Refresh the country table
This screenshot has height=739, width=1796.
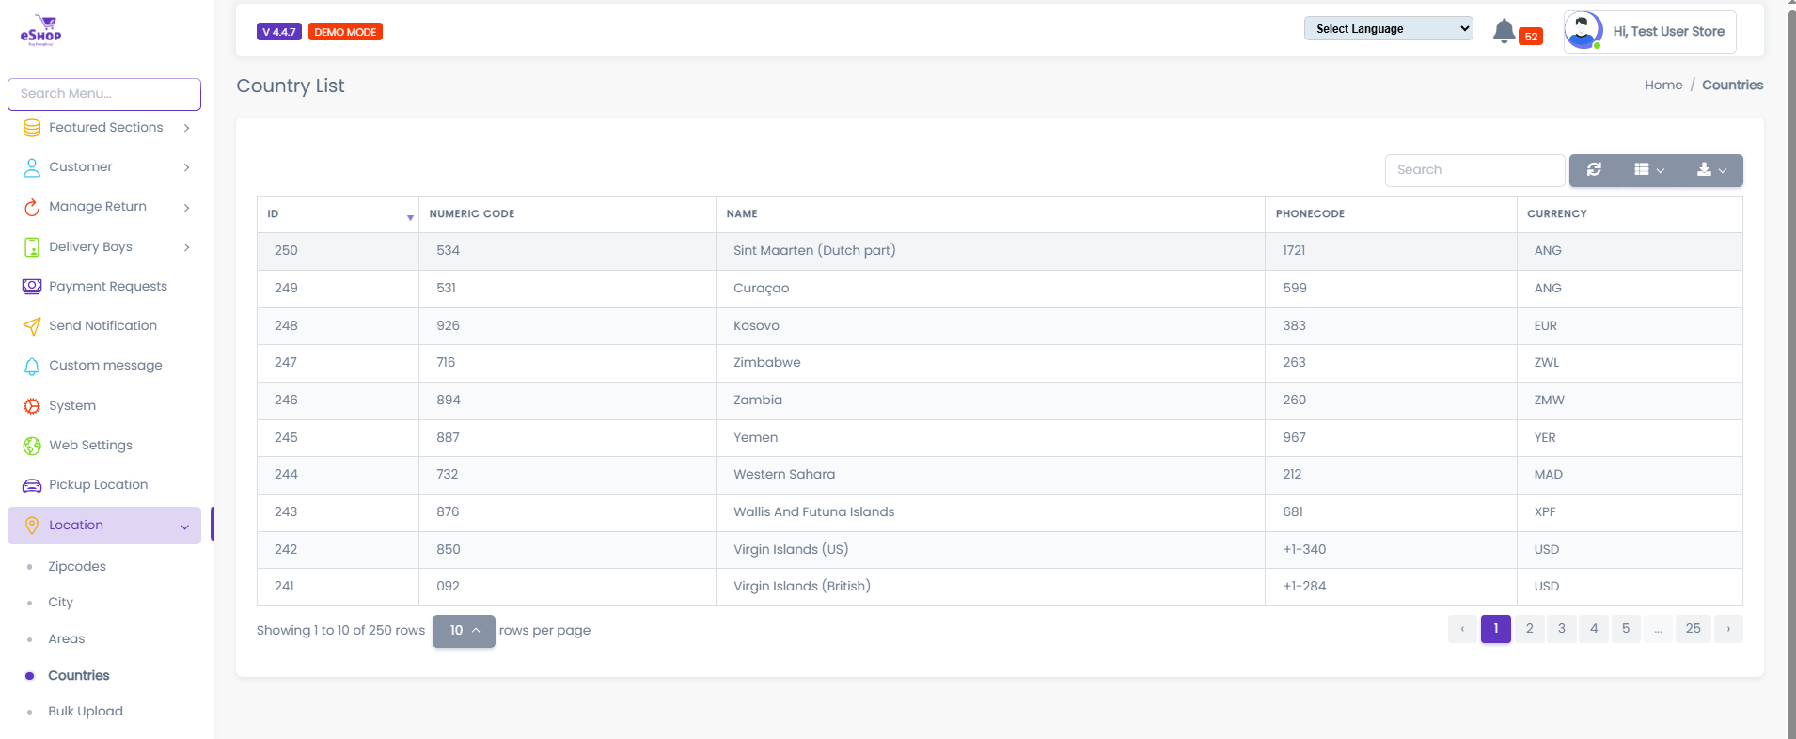(1594, 170)
